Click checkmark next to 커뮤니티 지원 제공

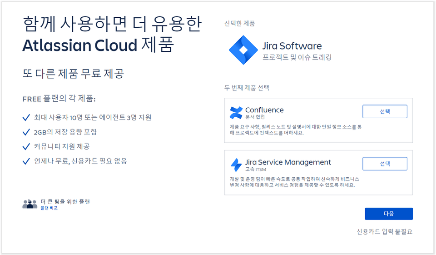pos(26,146)
